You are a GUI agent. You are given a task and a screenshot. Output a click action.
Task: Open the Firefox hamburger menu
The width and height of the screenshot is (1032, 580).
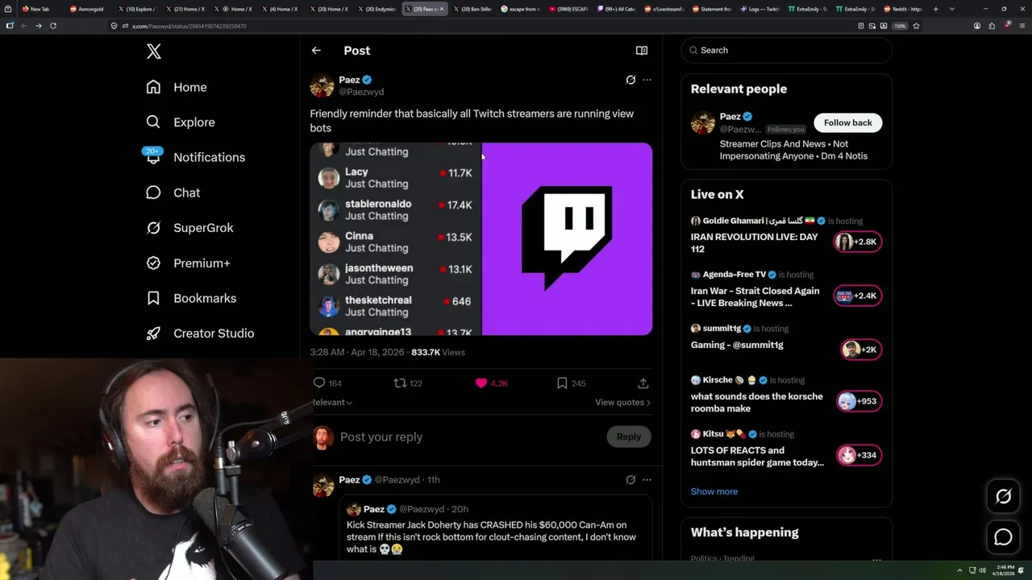coord(1021,26)
